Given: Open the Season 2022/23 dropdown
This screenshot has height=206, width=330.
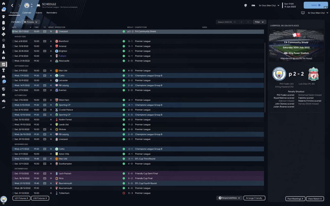Looking at the screenshot, I should (x=226, y=22).
